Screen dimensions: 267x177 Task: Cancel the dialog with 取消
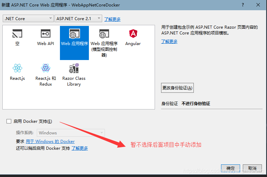click(252, 168)
